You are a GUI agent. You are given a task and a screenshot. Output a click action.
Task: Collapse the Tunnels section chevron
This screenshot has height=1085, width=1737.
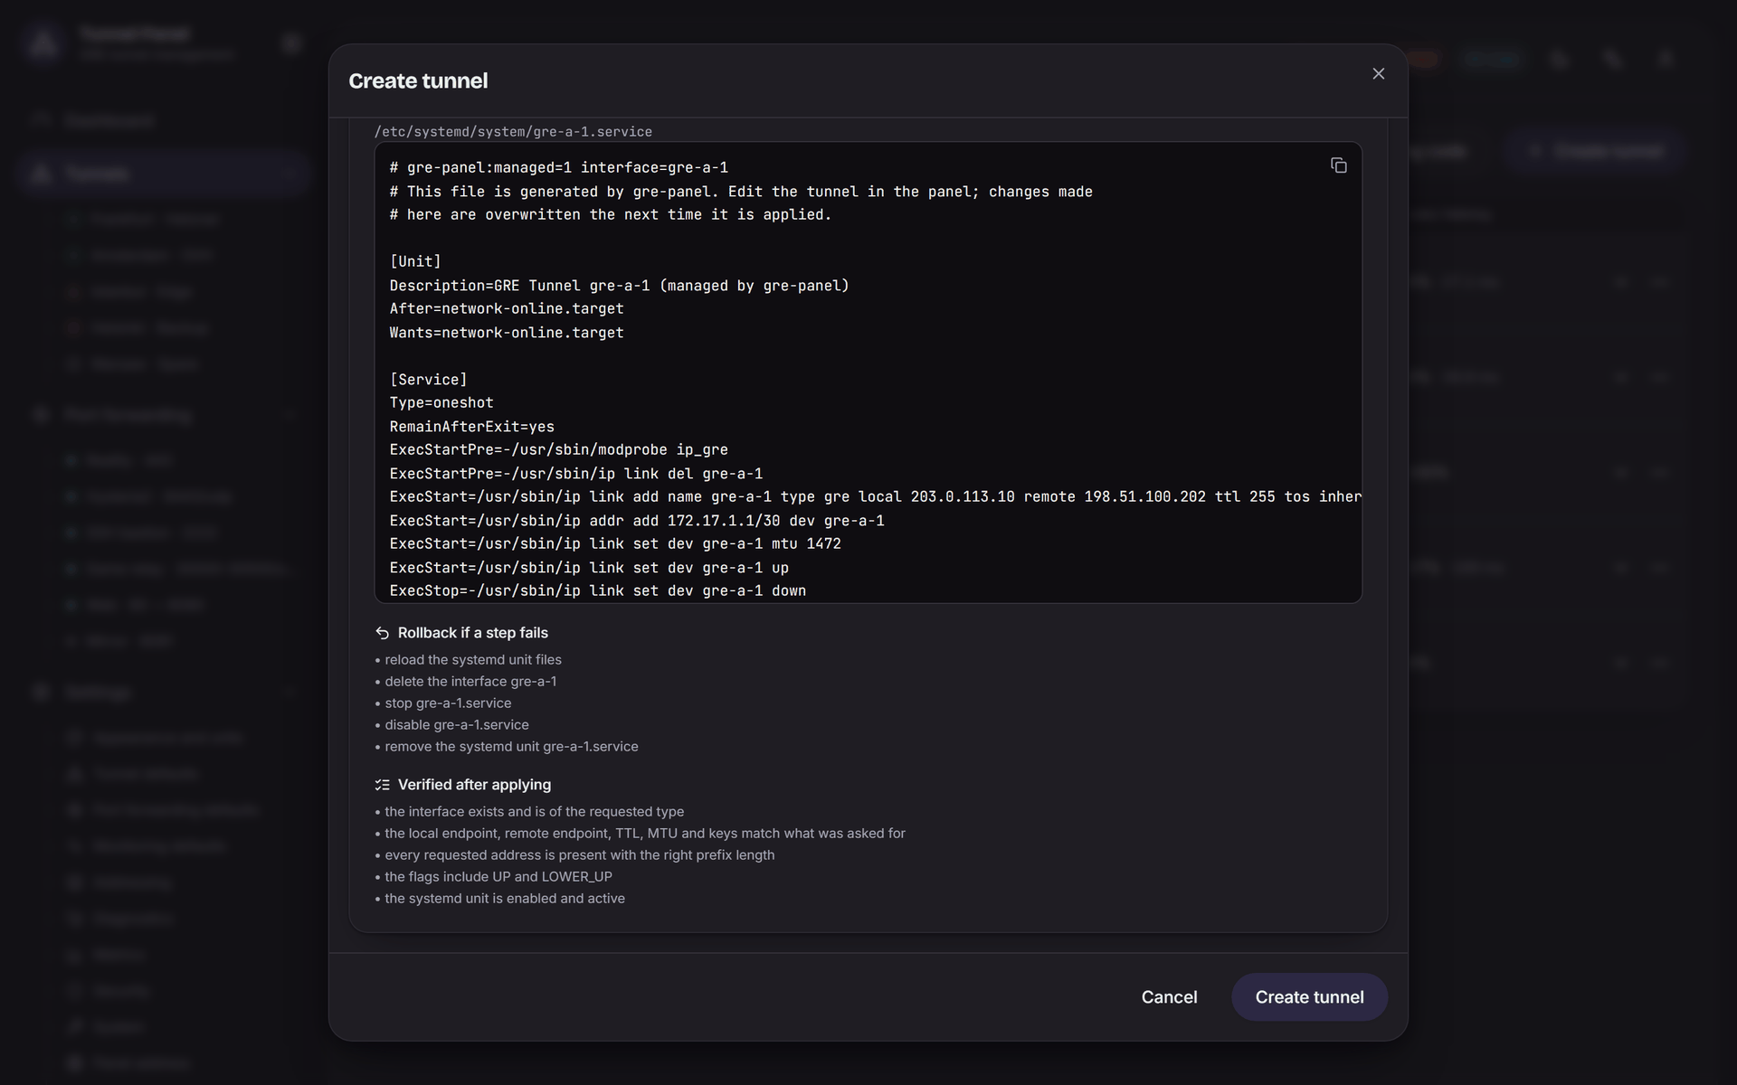[x=290, y=174]
